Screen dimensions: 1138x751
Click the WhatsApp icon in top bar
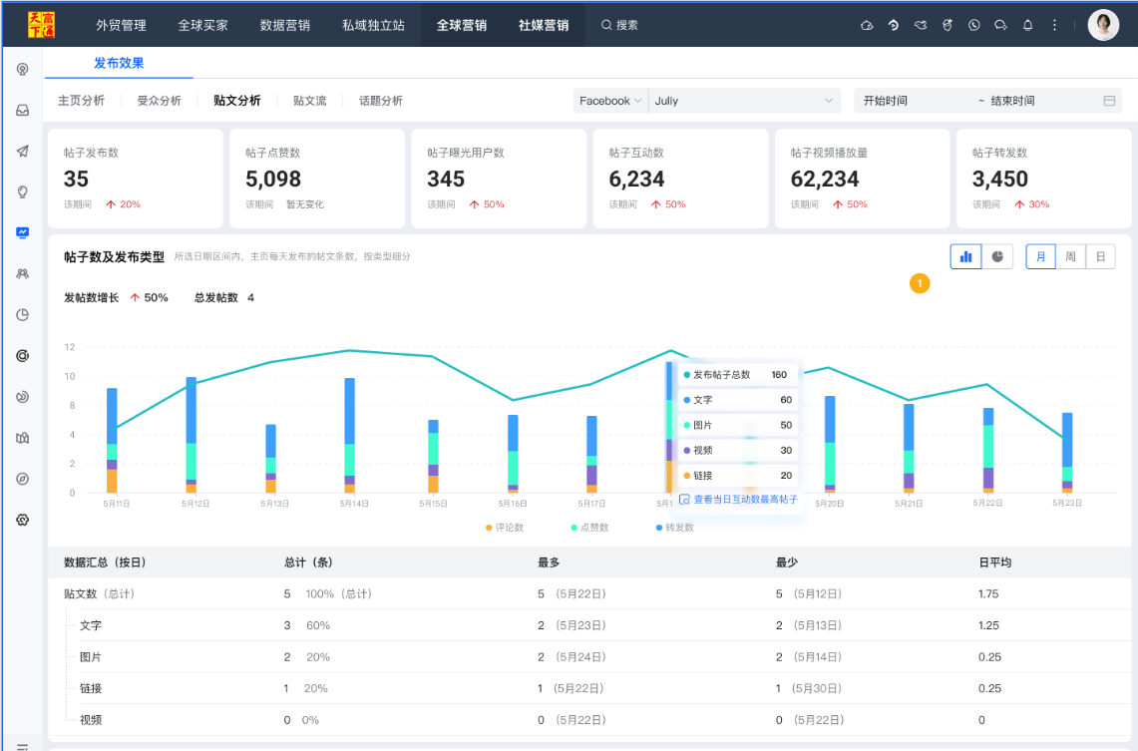point(973,25)
